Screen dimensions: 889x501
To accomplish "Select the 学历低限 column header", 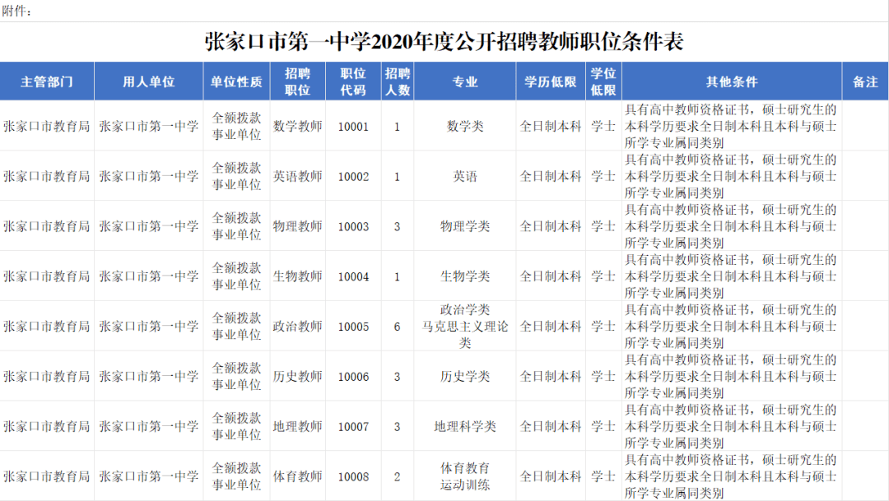I will click(x=551, y=81).
